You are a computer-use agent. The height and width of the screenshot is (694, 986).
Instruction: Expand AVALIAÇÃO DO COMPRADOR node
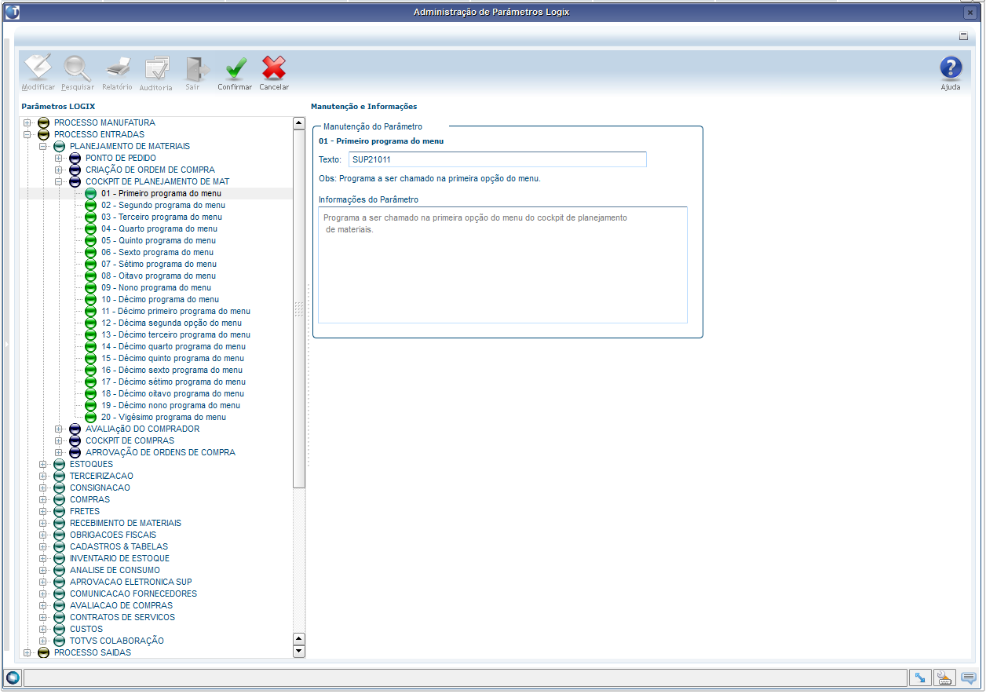pyautogui.click(x=59, y=429)
